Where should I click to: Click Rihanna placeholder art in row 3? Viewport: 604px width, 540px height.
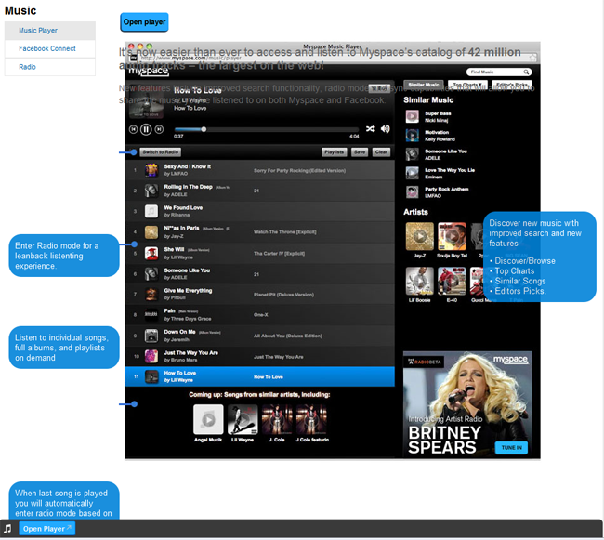pyautogui.click(x=151, y=211)
